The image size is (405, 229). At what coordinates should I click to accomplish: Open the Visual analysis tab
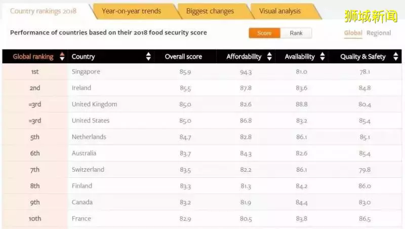coord(280,11)
